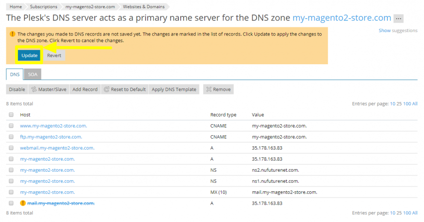Set bottom entries per page to 25
The image size is (424, 222).
(399, 213)
